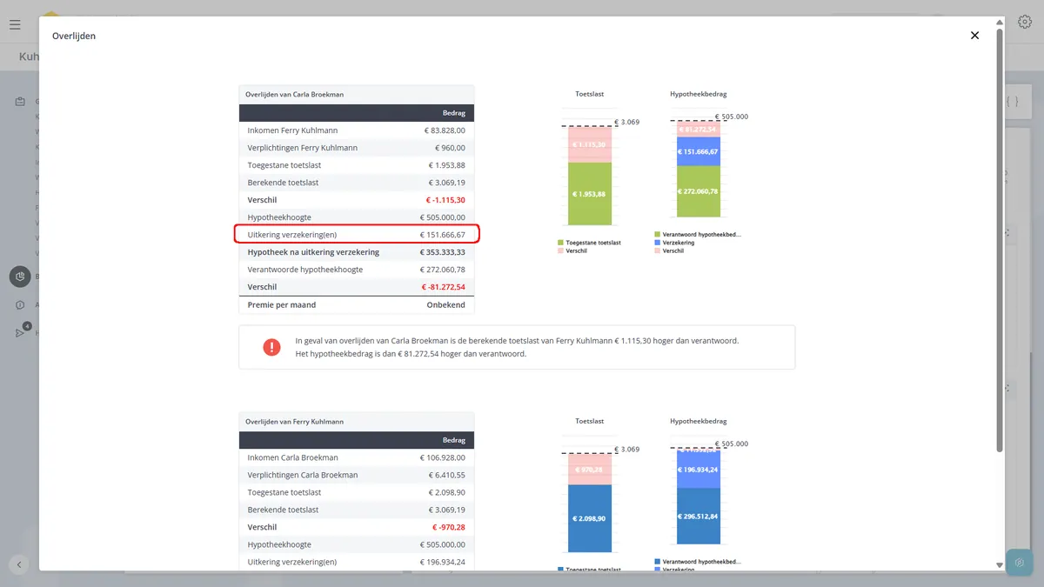Click the pink € 1.115,30 bar segment

click(590, 144)
